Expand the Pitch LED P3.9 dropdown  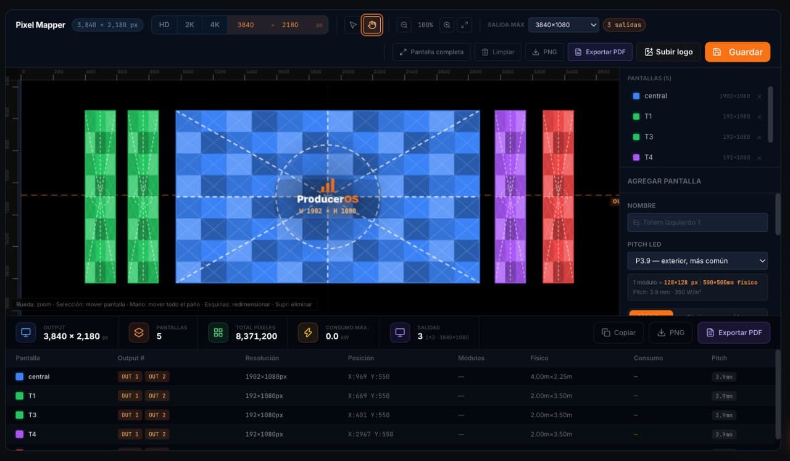pos(697,260)
